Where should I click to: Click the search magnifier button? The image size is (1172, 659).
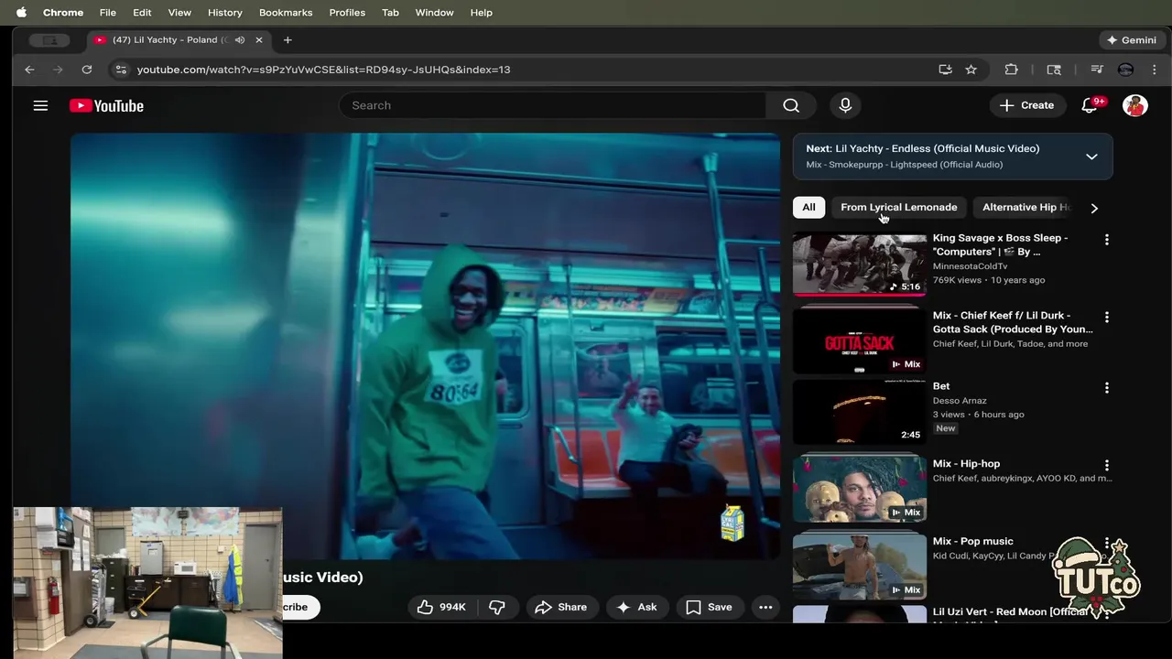[791, 105]
